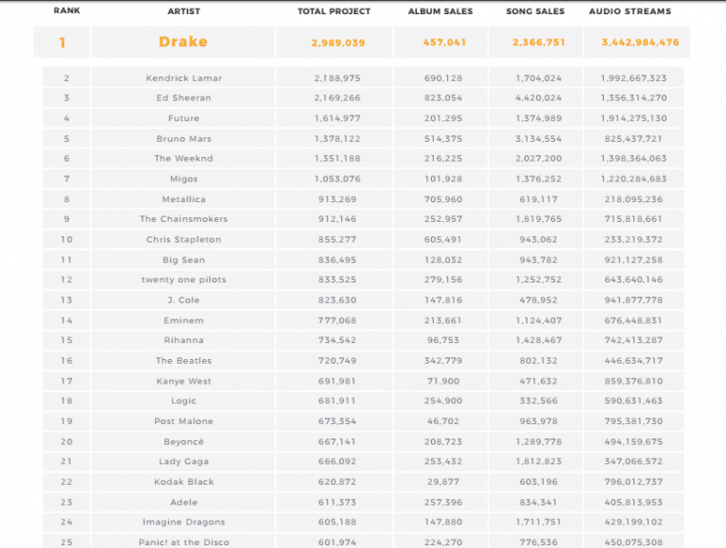
Task: Click the RANK column header
Action: click(x=67, y=11)
